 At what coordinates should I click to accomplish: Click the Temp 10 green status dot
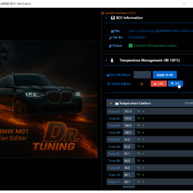coord(143,175)
